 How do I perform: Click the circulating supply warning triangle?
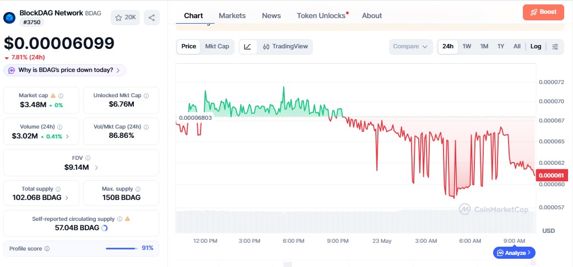(127, 219)
